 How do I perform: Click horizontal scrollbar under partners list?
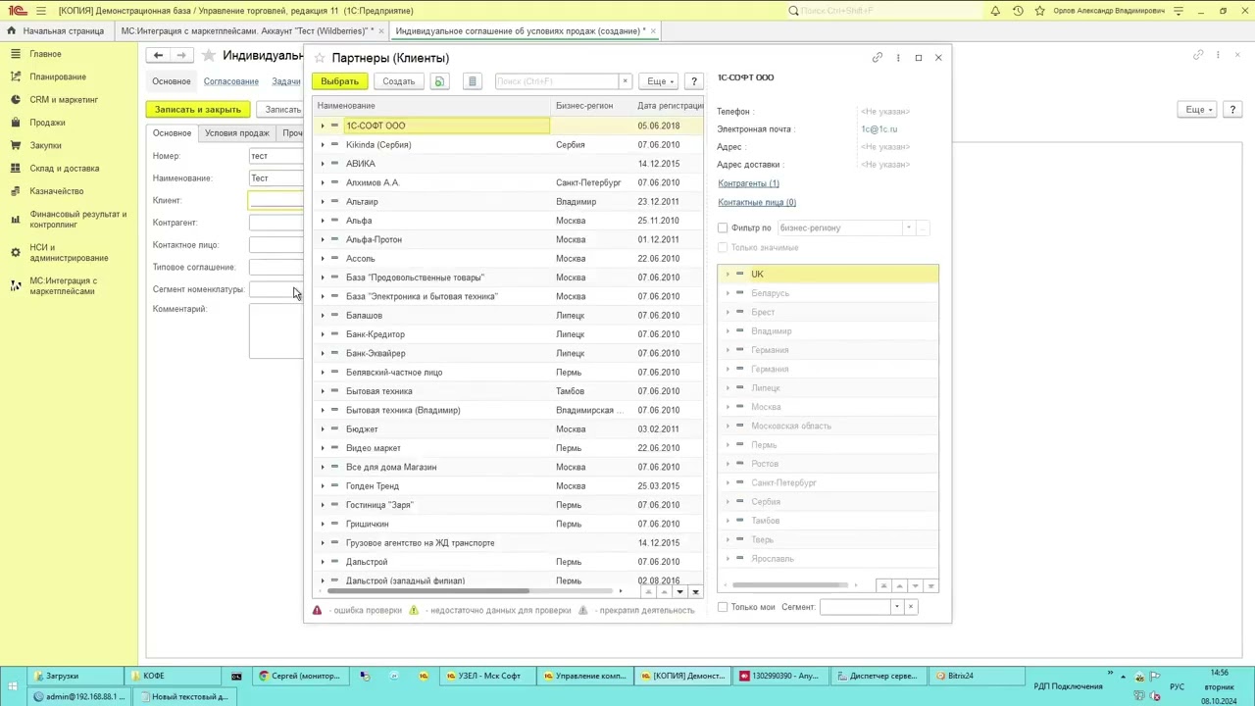point(427,591)
